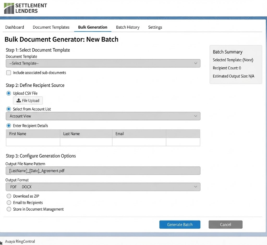Open the Dashboard tab
The height and width of the screenshot is (245, 267).
15,27
